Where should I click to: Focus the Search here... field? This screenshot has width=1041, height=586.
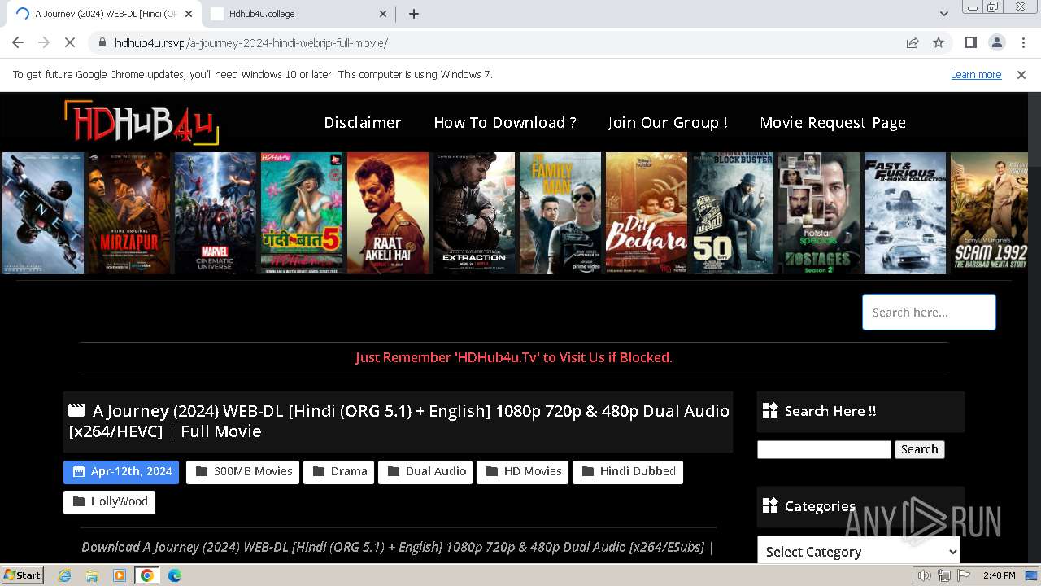pyautogui.click(x=929, y=312)
